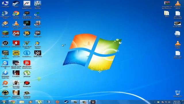
Task: Open Google Chrome desktop shortcut
Action: point(16,15)
